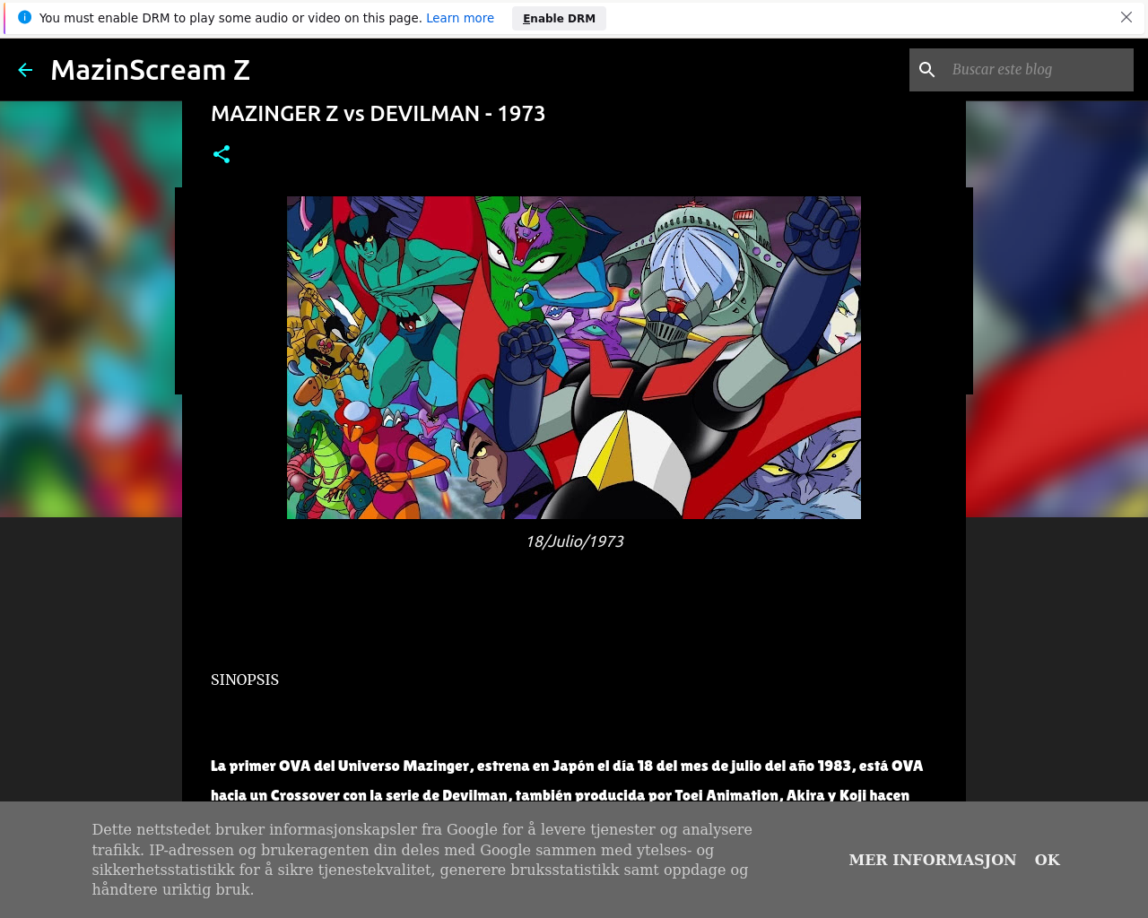Viewport: 1148px width, 918px height.
Task: Dismiss the DRM notification bar
Action: coord(1126,18)
